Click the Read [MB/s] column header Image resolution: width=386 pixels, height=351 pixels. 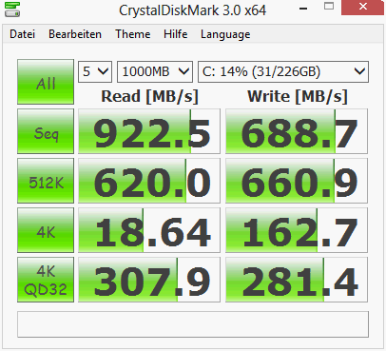[x=149, y=96]
